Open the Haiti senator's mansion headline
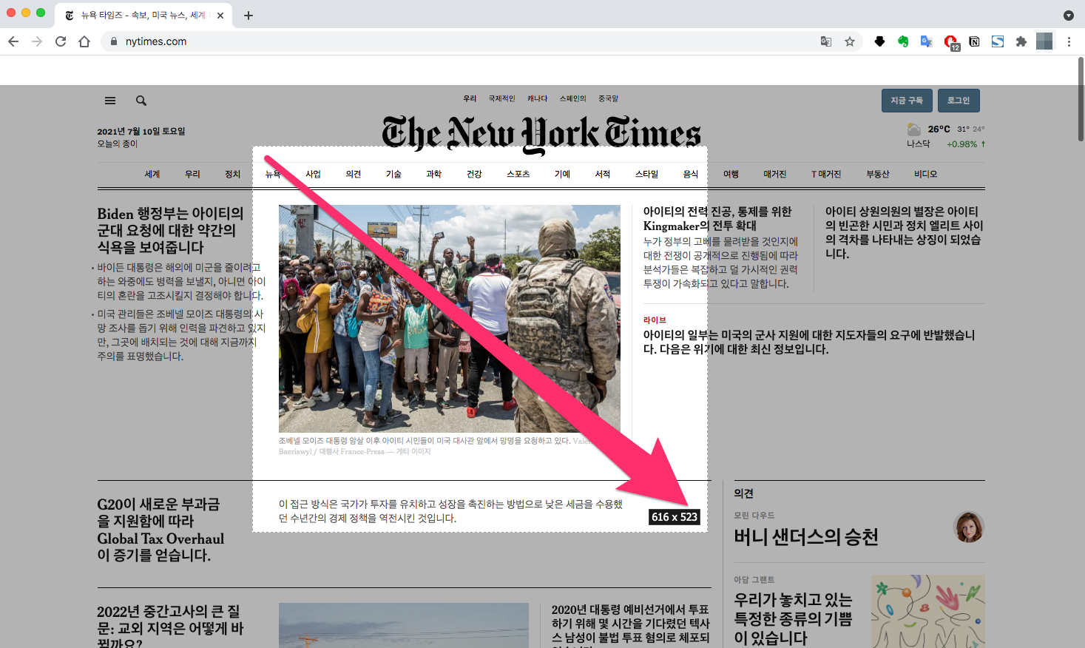The image size is (1085, 648). [x=905, y=232]
